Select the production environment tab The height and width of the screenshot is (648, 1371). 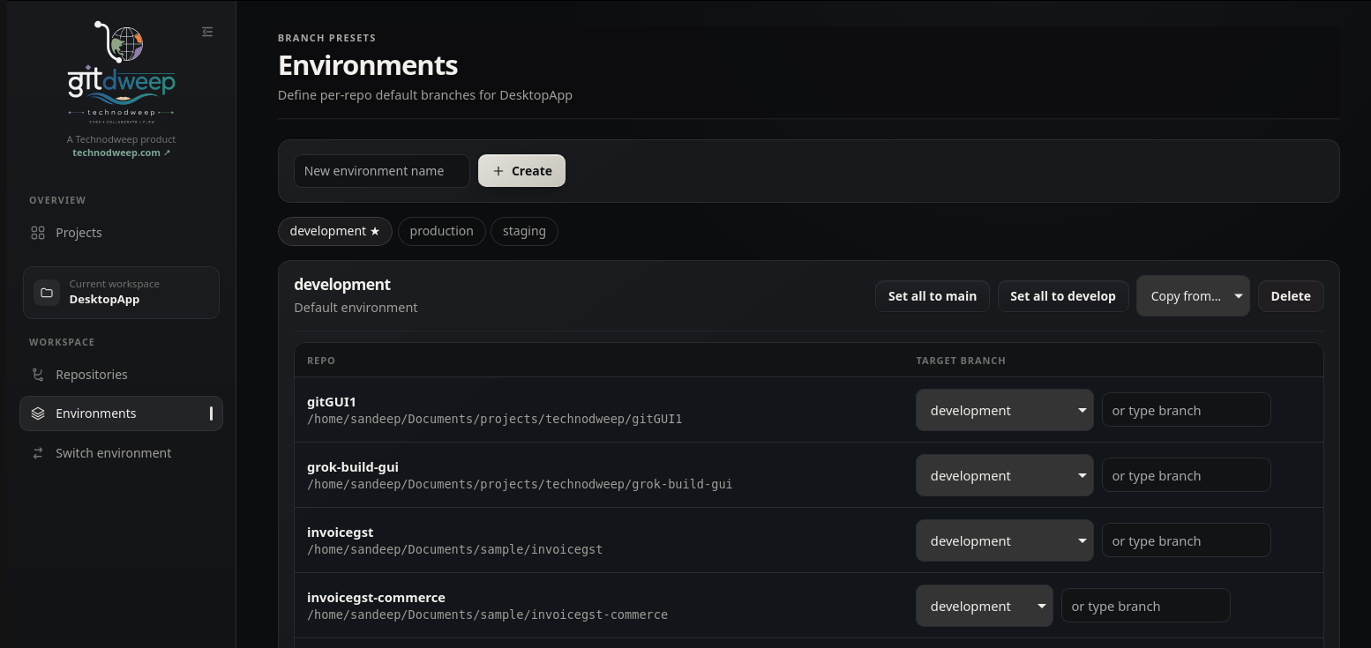pos(441,231)
